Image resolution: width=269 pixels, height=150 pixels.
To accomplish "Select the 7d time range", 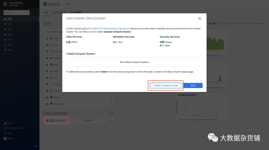I will [252, 24].
